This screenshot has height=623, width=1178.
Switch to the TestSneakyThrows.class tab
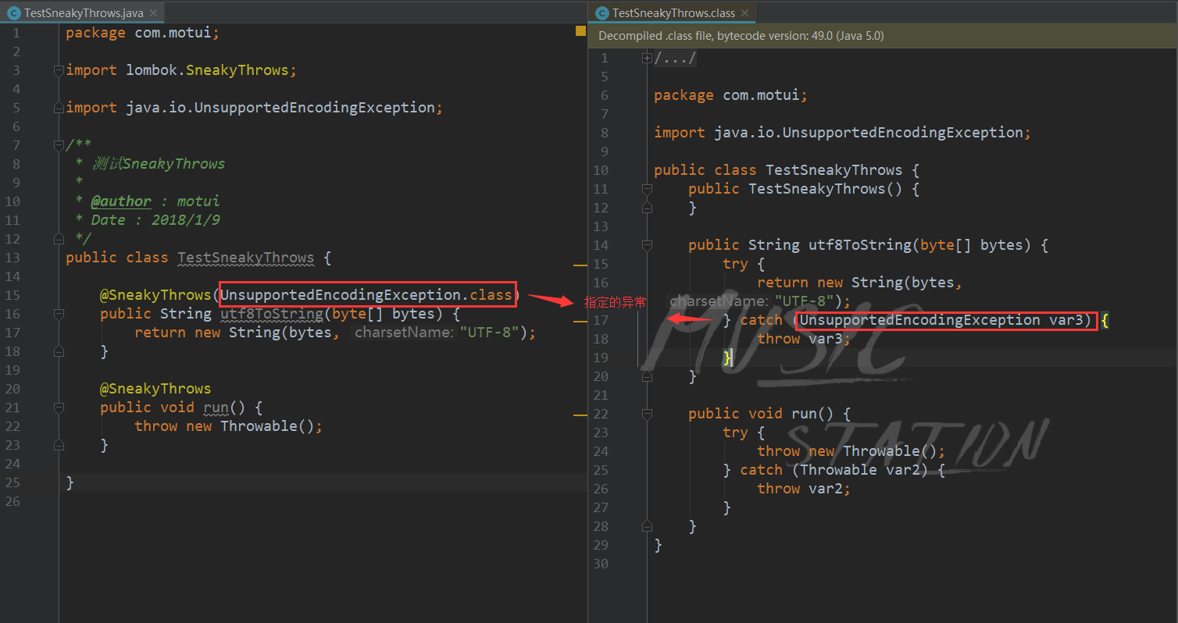tap(672, 12)
